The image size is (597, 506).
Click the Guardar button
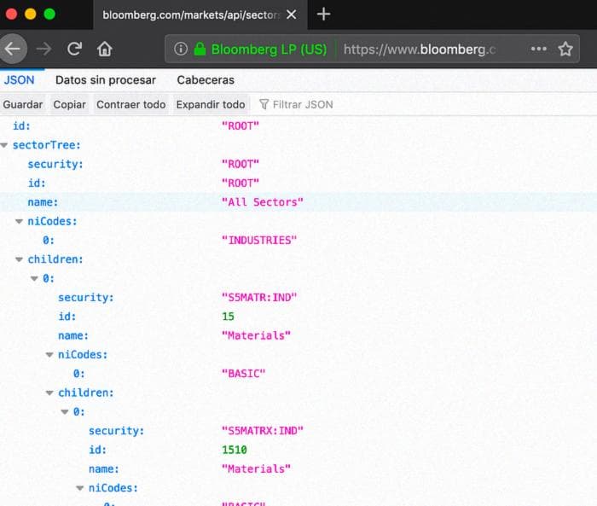pyautogui.click(x=23, y=104)
